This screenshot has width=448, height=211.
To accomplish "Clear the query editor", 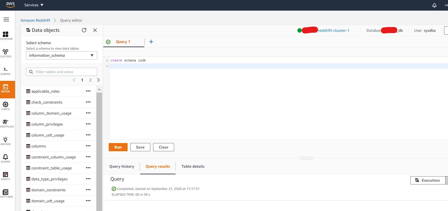I will (x=163, y=147).
